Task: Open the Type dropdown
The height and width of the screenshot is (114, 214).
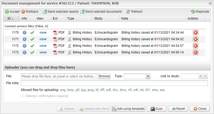Action: point(148,76)
